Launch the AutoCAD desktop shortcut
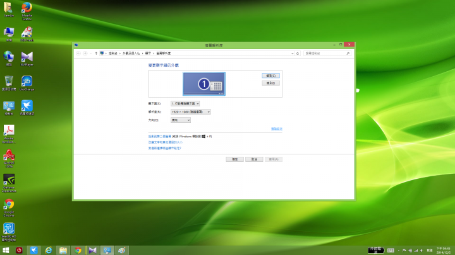 (9, 159)
